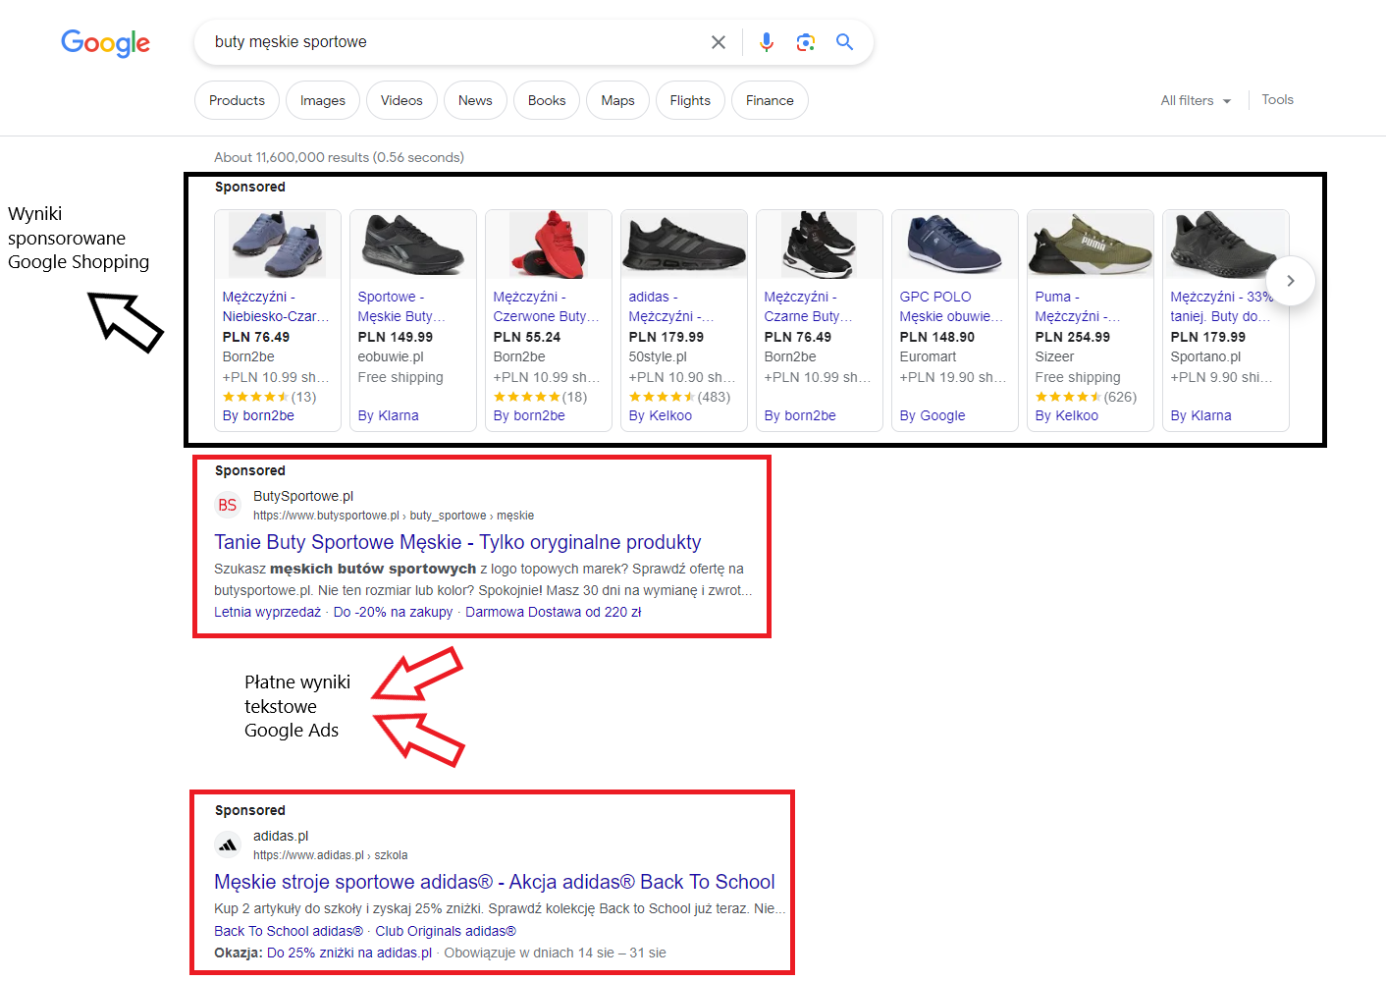
Task: Open the red shoes product thumbnail
Action: 549,245
